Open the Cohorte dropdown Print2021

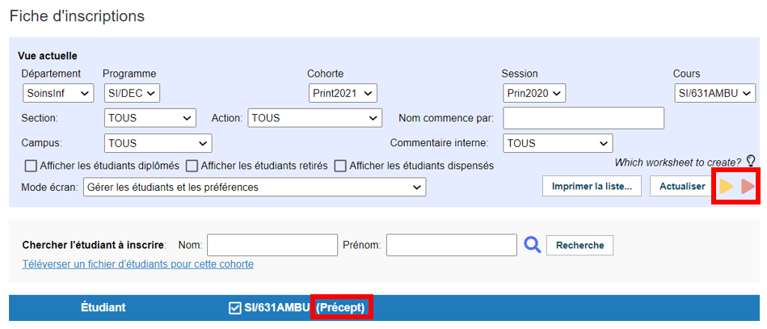pos(343,93)
